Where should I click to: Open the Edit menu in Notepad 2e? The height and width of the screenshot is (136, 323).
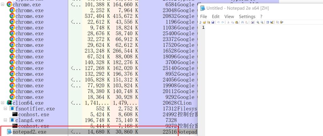pyautogui.click(x=216, y=16)
